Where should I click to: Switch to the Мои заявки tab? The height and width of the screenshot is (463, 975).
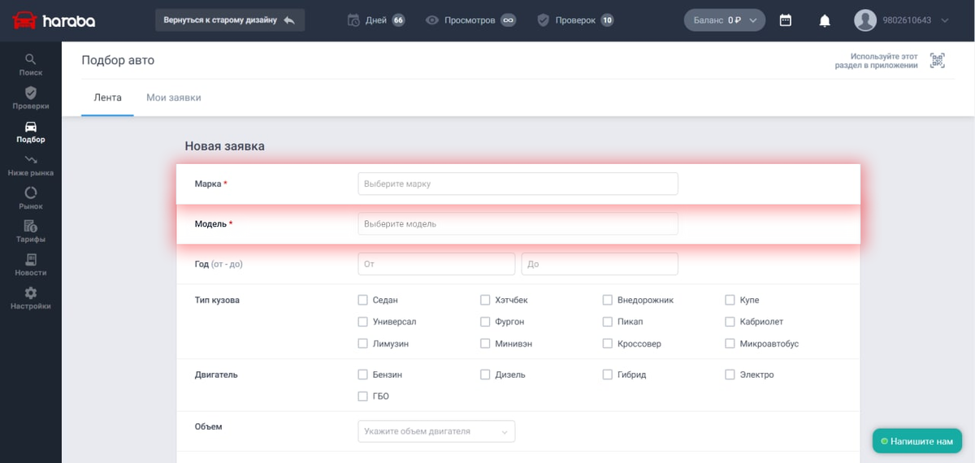[x=174, y=97]
